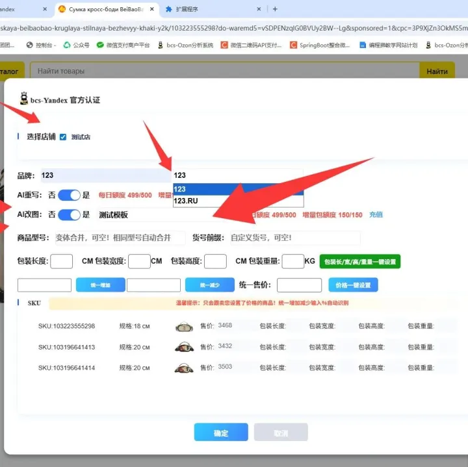Close the 扩展程序 tab
The height and width of the screenshot is (467, 468).
click(259, 9)
